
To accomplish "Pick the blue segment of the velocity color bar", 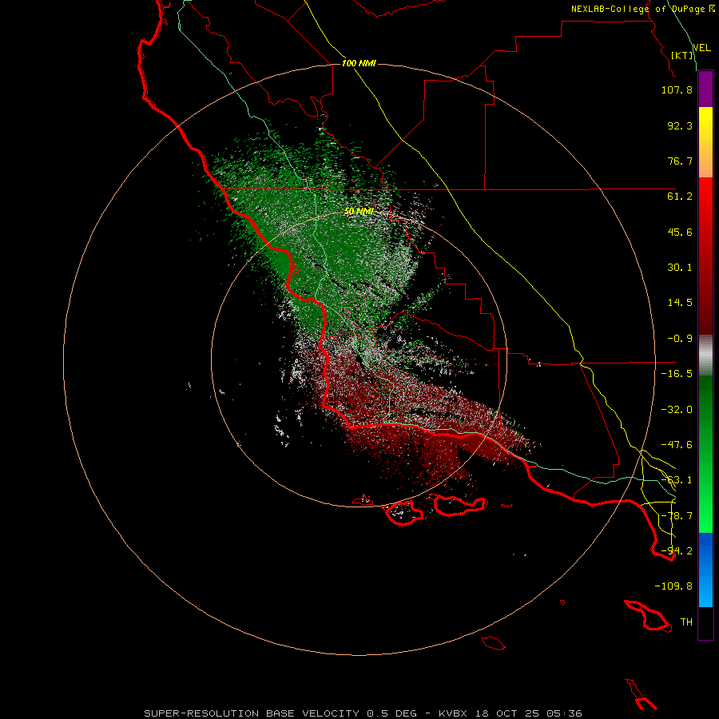I will [705, 570].
